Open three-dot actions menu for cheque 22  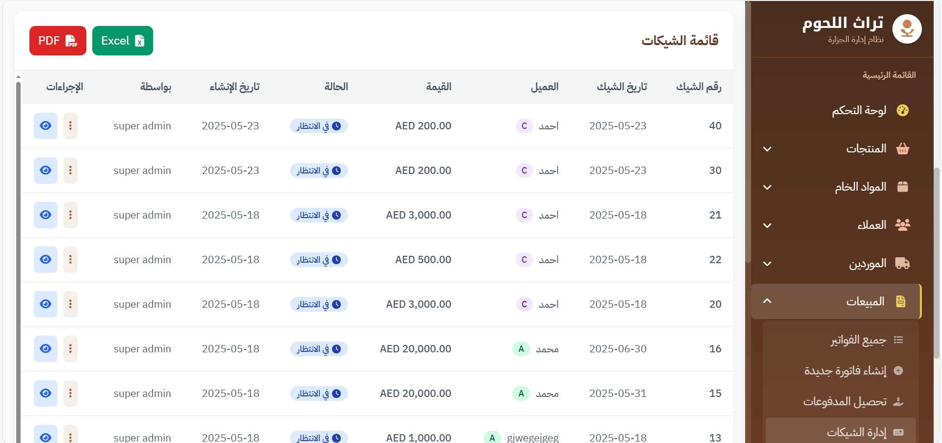click(x=70, y=260)
